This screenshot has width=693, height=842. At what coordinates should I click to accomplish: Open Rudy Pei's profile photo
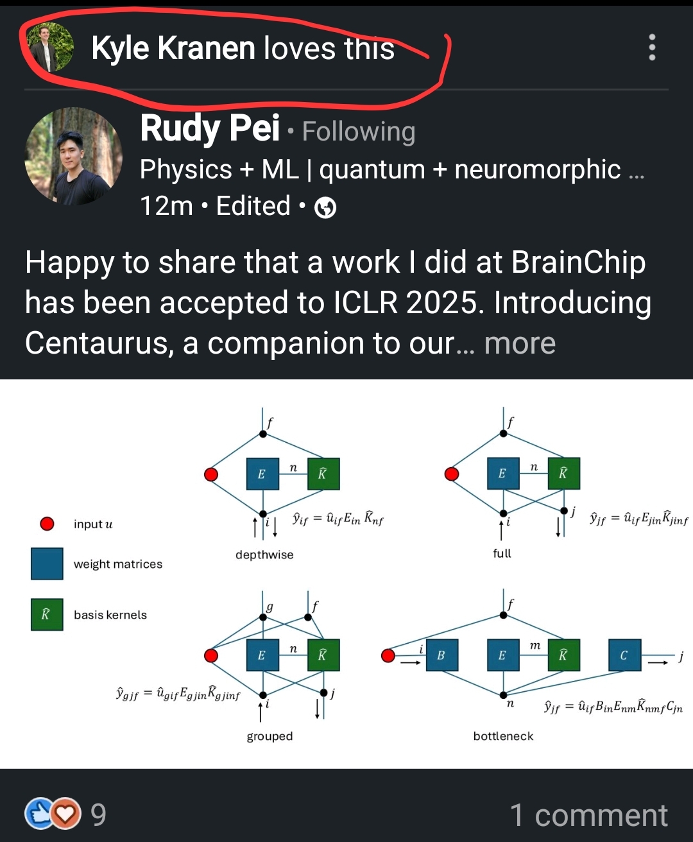73,157
